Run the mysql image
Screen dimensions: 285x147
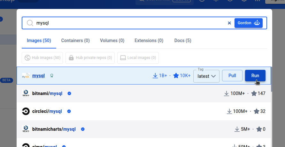255,76
